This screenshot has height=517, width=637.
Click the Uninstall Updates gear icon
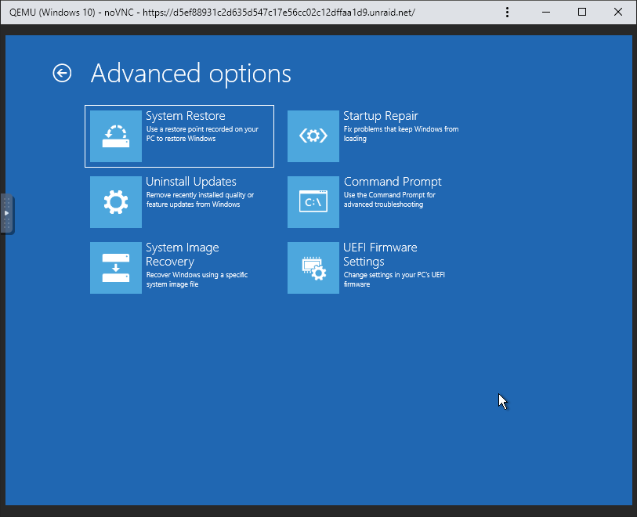pos(116,202)
